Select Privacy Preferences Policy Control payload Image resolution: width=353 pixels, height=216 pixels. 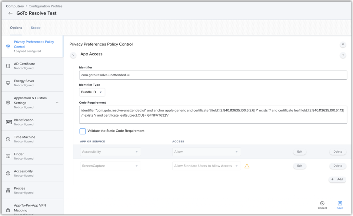32,46
